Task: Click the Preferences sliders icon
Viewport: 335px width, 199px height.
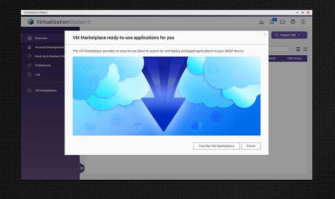Action: 29,65
